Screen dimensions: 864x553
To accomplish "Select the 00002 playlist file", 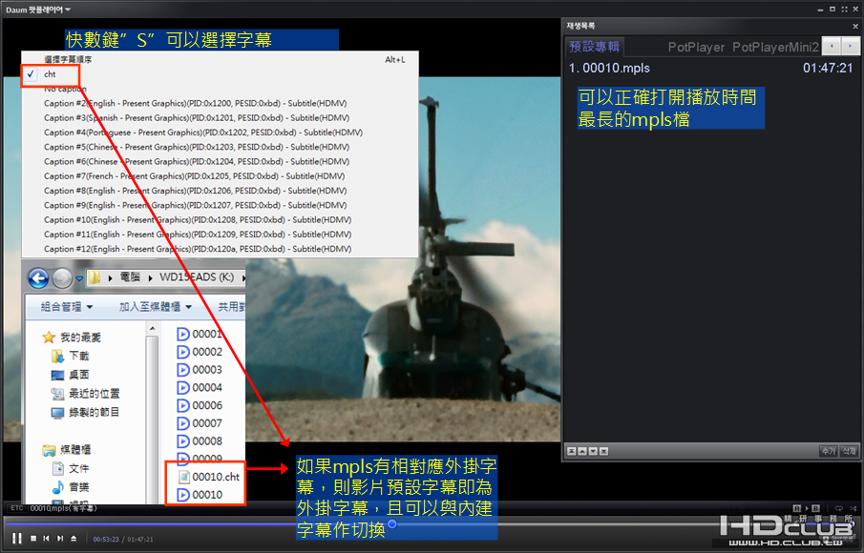I will pos(199,352).
